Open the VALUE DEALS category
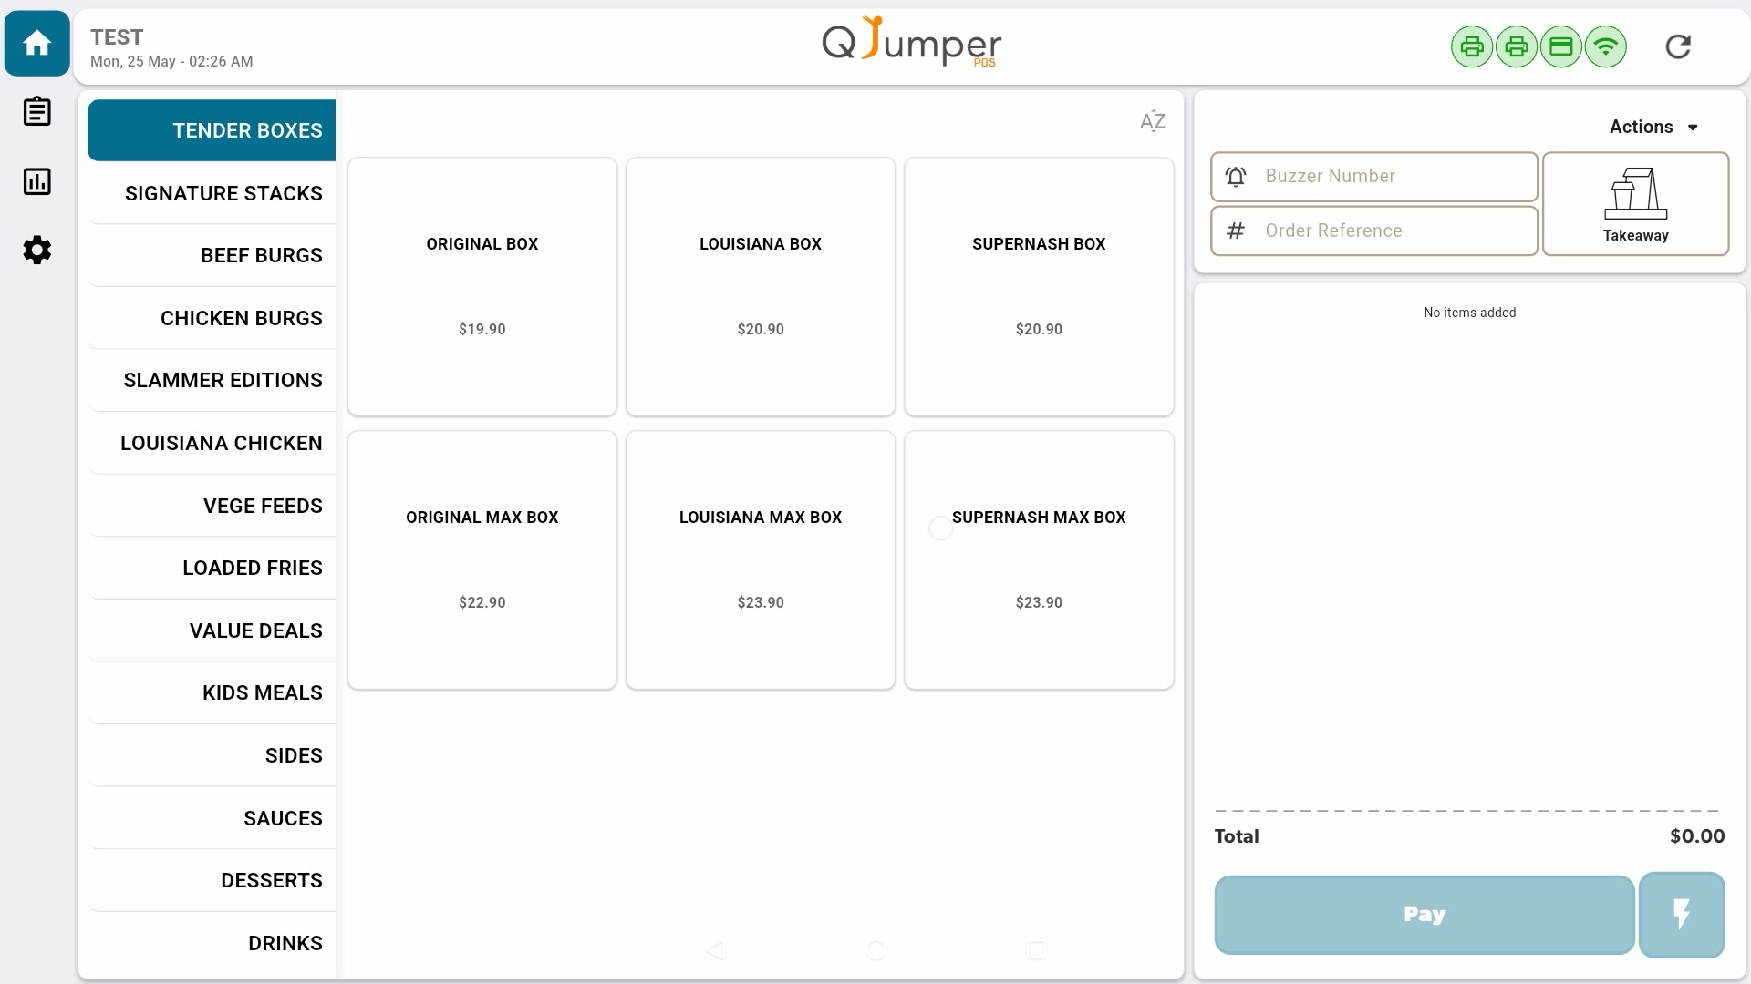The height and width of the screenshot is (984, 1751). click(212, 630)
